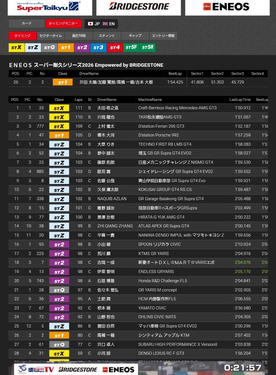Open the エントリー情報 tab
This screenshot has width=276, height=375.
tap(163, 36)
